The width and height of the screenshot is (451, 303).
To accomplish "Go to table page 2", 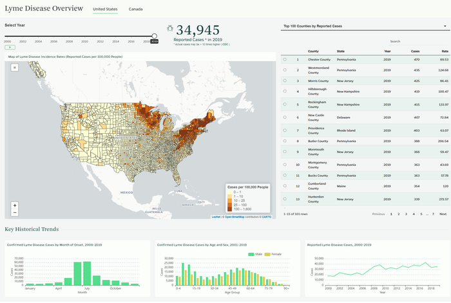I will 399,214.
